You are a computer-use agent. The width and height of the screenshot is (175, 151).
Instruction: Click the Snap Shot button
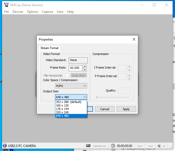tap(79, 75)
